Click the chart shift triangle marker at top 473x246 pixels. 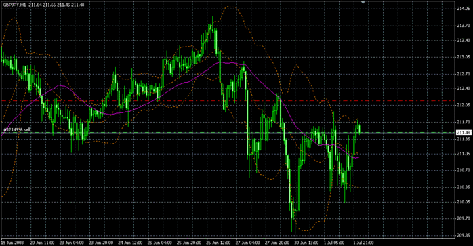(x=363, y=2)
